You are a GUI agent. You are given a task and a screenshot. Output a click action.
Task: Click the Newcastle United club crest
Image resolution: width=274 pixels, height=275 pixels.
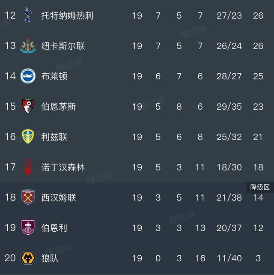(28, 46)
